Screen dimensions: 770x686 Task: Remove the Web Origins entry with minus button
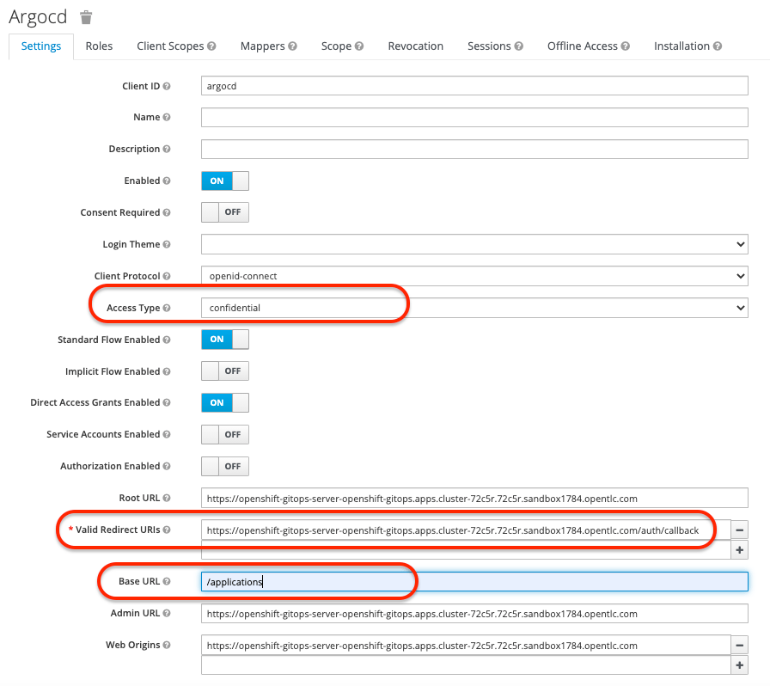tap(740, 646)
